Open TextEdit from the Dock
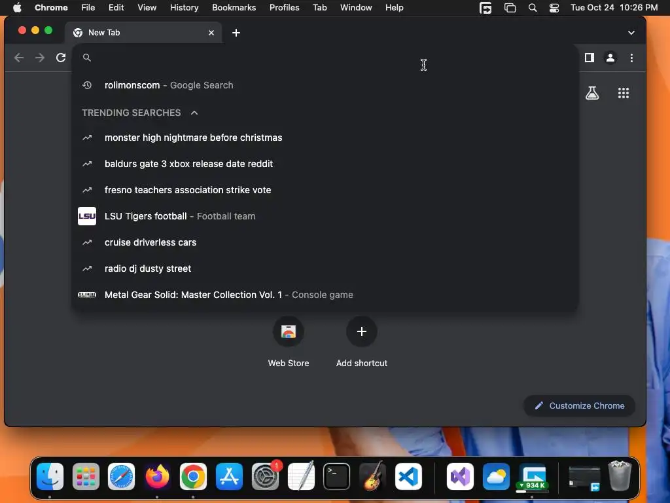Image resolution: width=670 pixels, height=503 pixels. click(x=301, y=477)
